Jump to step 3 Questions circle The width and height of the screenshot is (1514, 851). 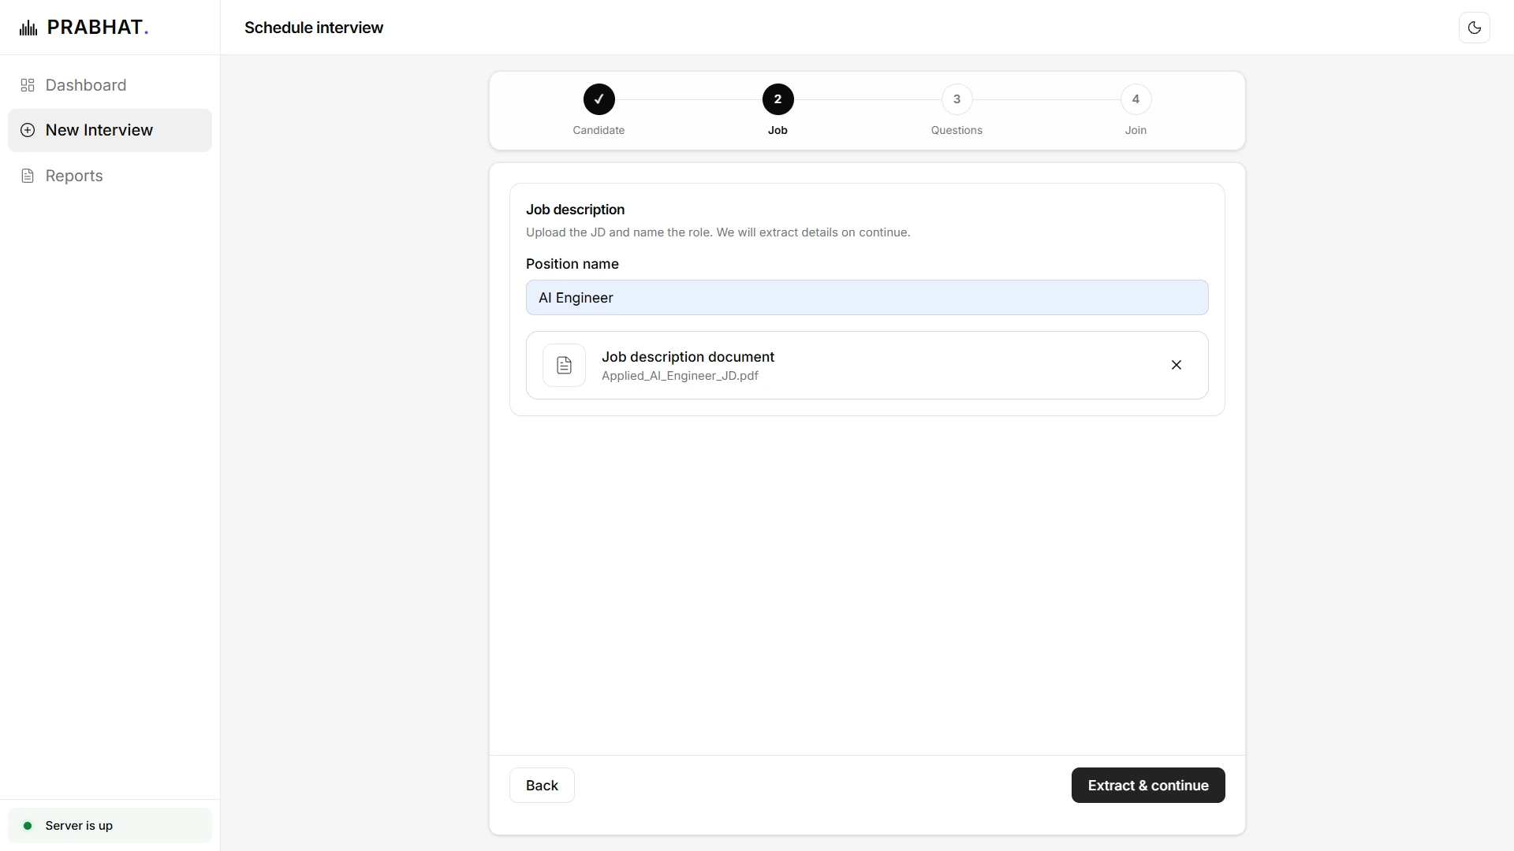tap(957, 99)
